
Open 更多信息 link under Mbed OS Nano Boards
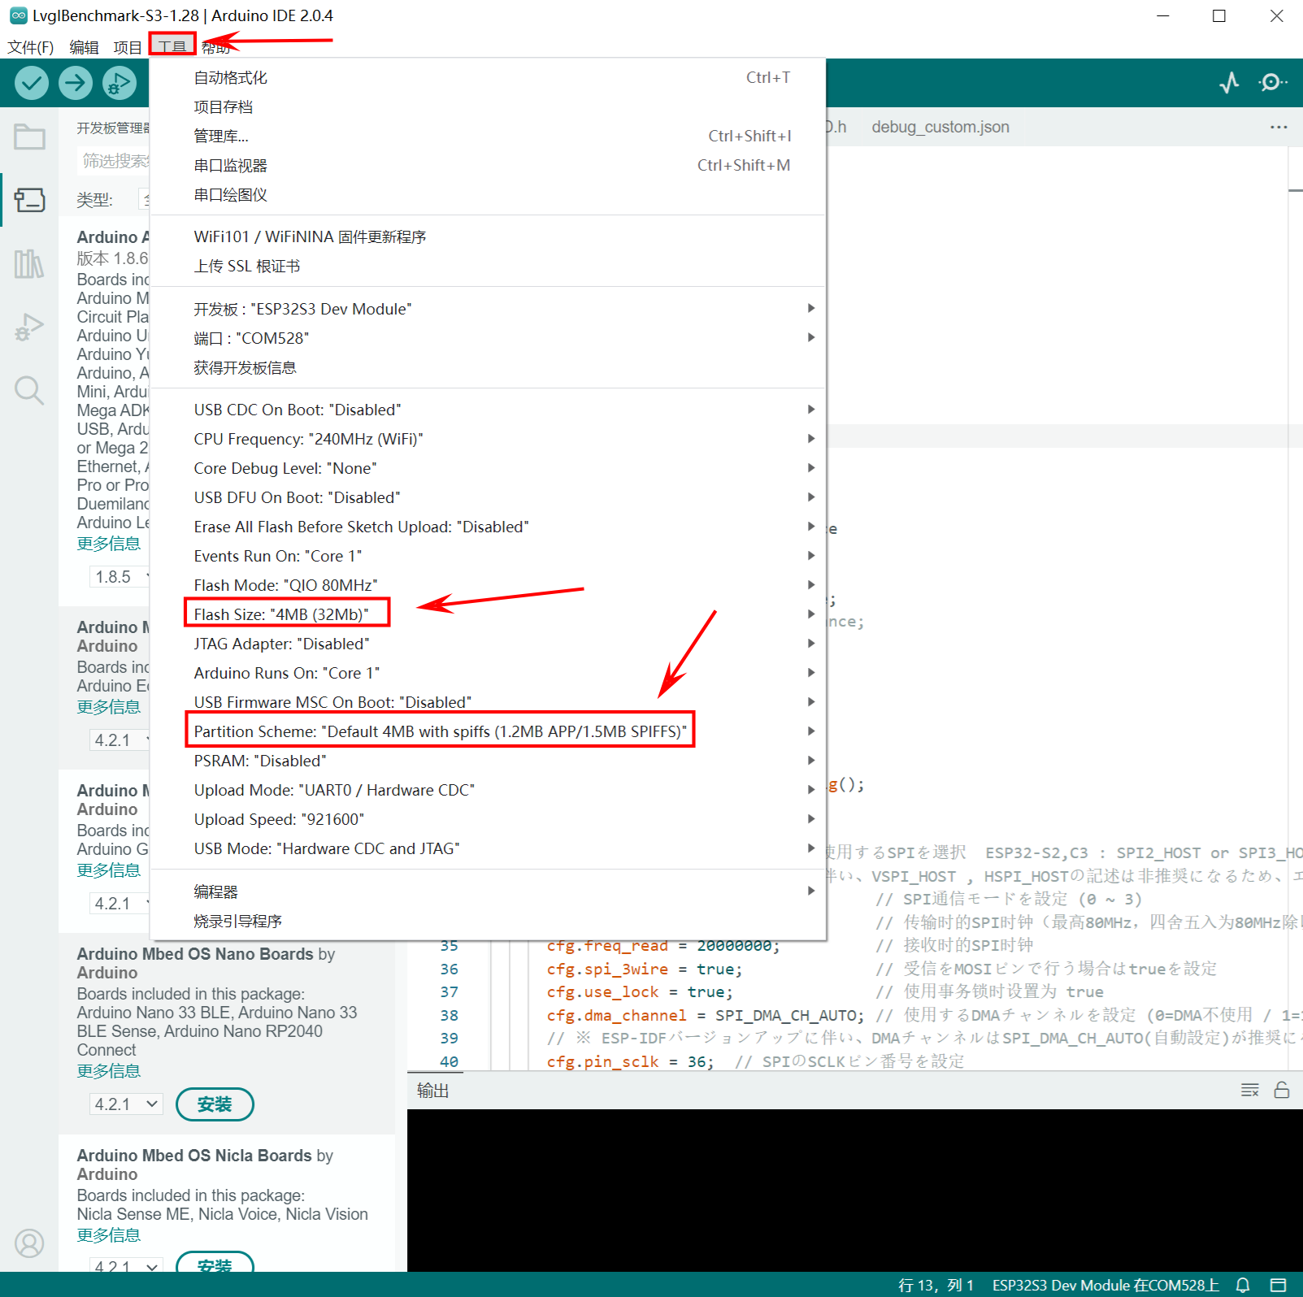pyautogui.click(x=109, y=1070)
